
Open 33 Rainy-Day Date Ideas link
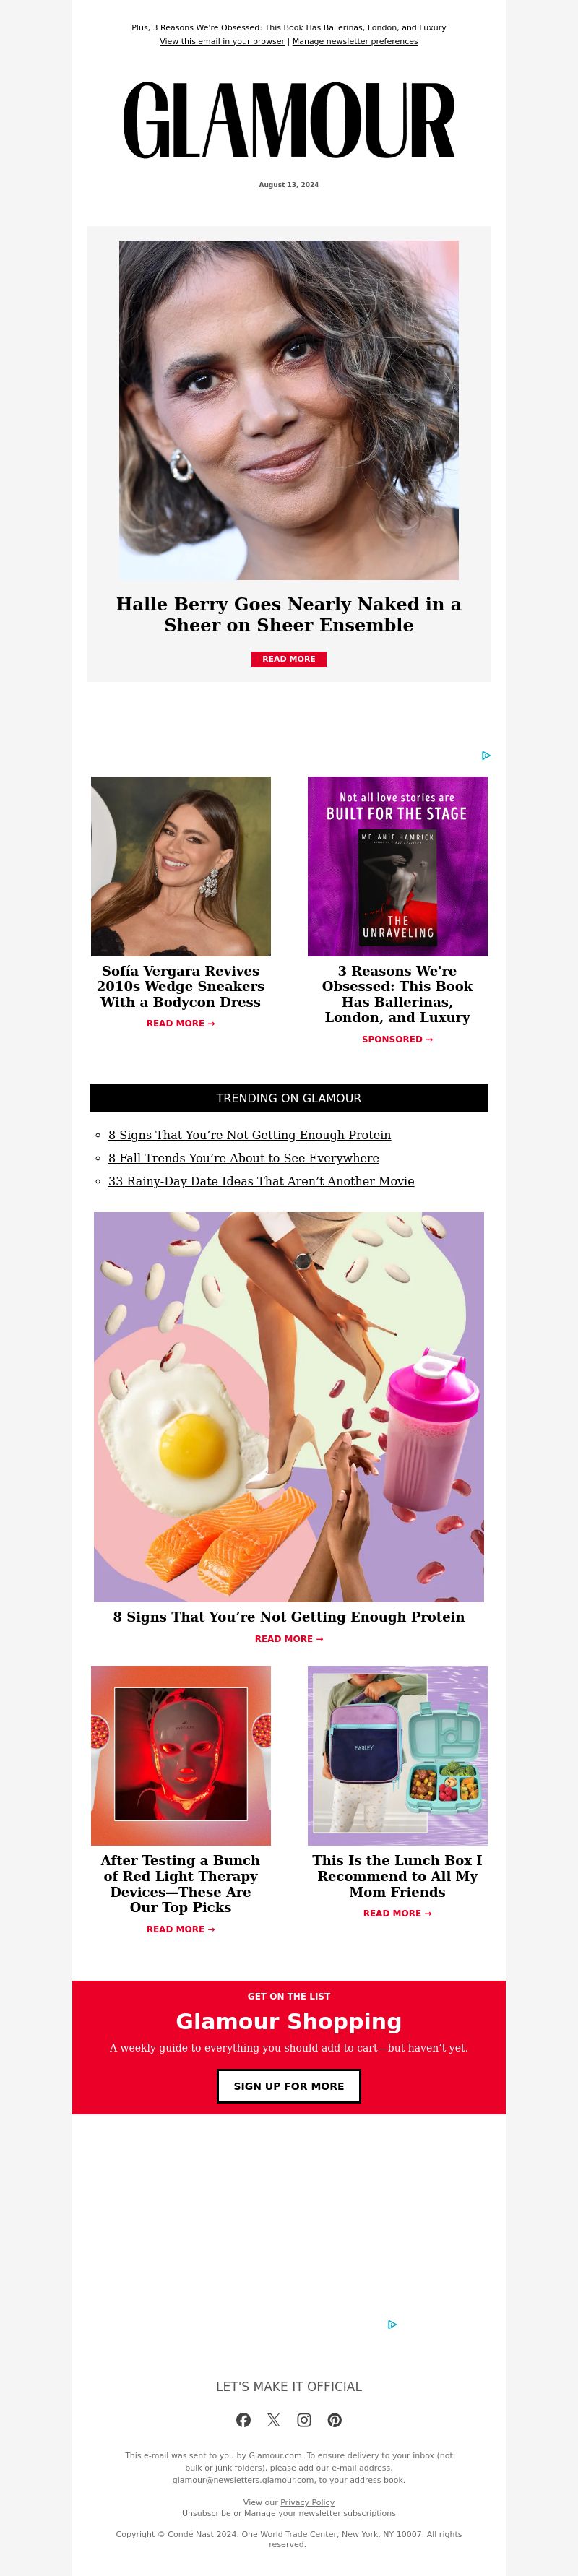(x=261, y=1181)
